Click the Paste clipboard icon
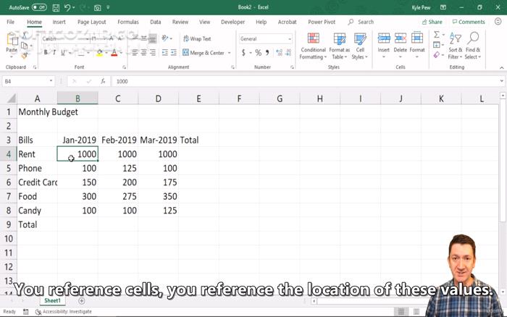The width and height of the screenshot is (507, 317). pyautogui.click(x=12, y=40)
